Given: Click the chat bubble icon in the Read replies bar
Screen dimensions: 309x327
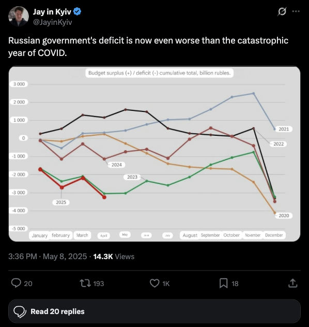Looking at the screenshot, I should (x=20, y=311).
